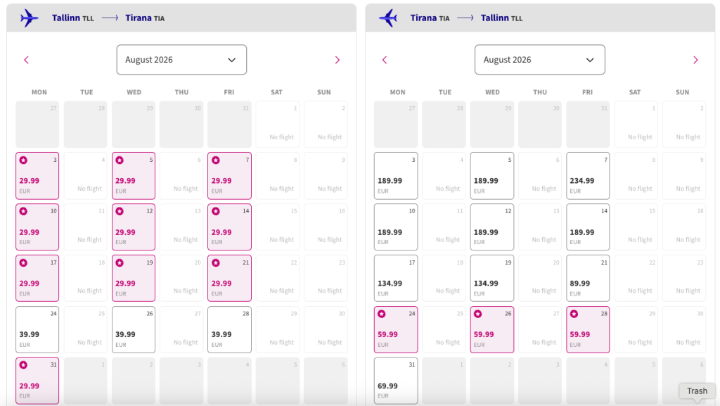Click the airplane icon beside Tirana to Tallinn
Viewport: 720px width, 406px height.
pyautogui.click(x=388, y=18)
